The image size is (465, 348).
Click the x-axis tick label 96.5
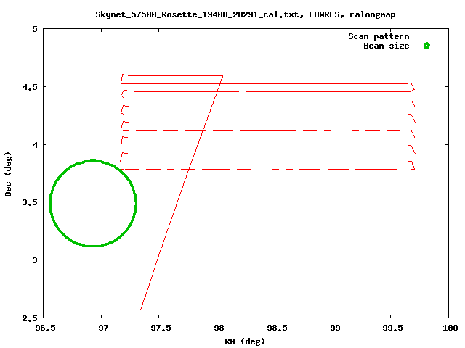coord(45,328)
